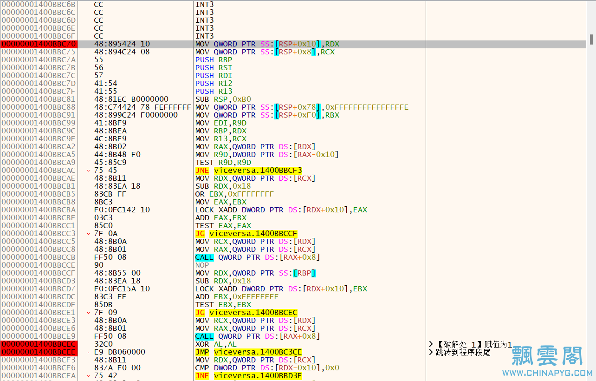The image size is (596, 381).
Task: Select bytes 48:899C24 F0000000
Action: [x=136, y=115]
